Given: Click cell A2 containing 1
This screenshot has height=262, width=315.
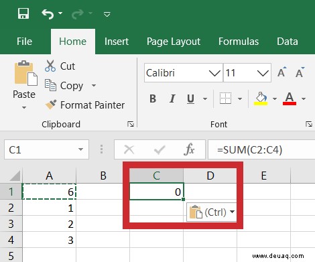Looking at the screenshot, I should pos(49,208).
